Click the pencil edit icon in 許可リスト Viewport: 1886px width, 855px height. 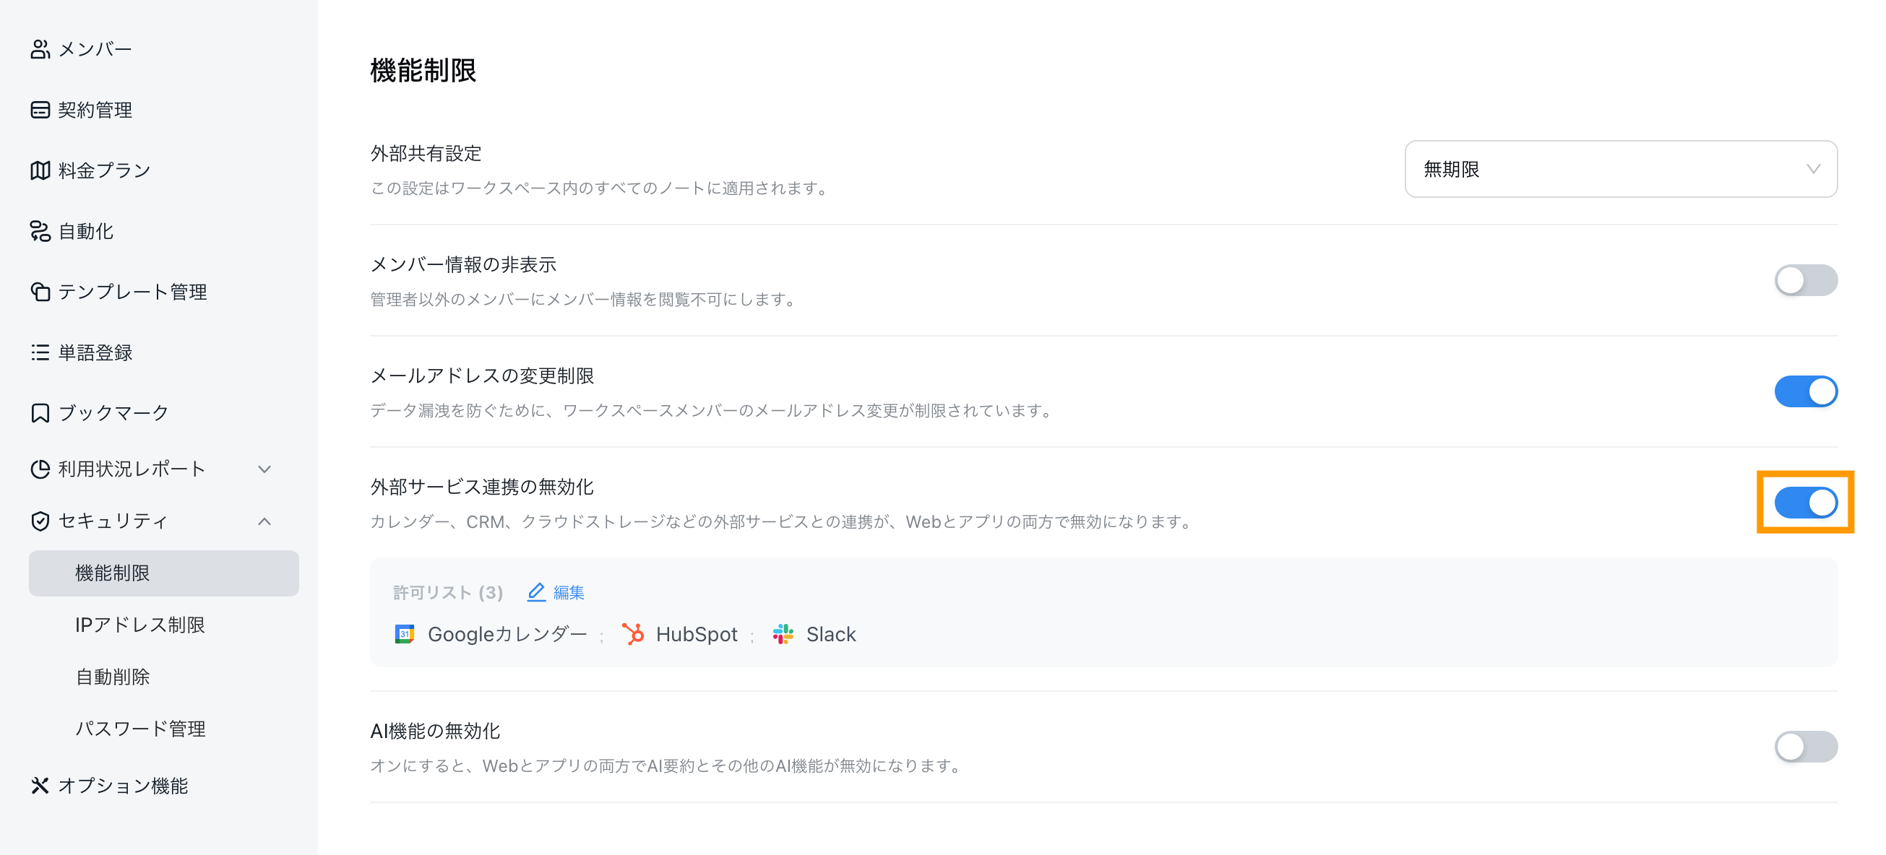point(536,592)
